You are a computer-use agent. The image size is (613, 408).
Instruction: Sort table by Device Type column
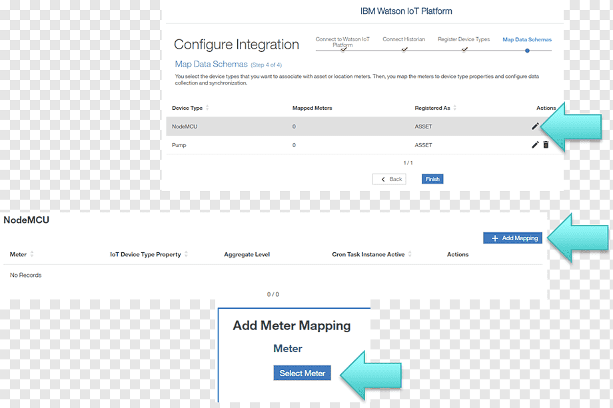coord(207,108)
